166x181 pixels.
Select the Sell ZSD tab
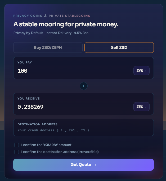(x=119, y=48)
